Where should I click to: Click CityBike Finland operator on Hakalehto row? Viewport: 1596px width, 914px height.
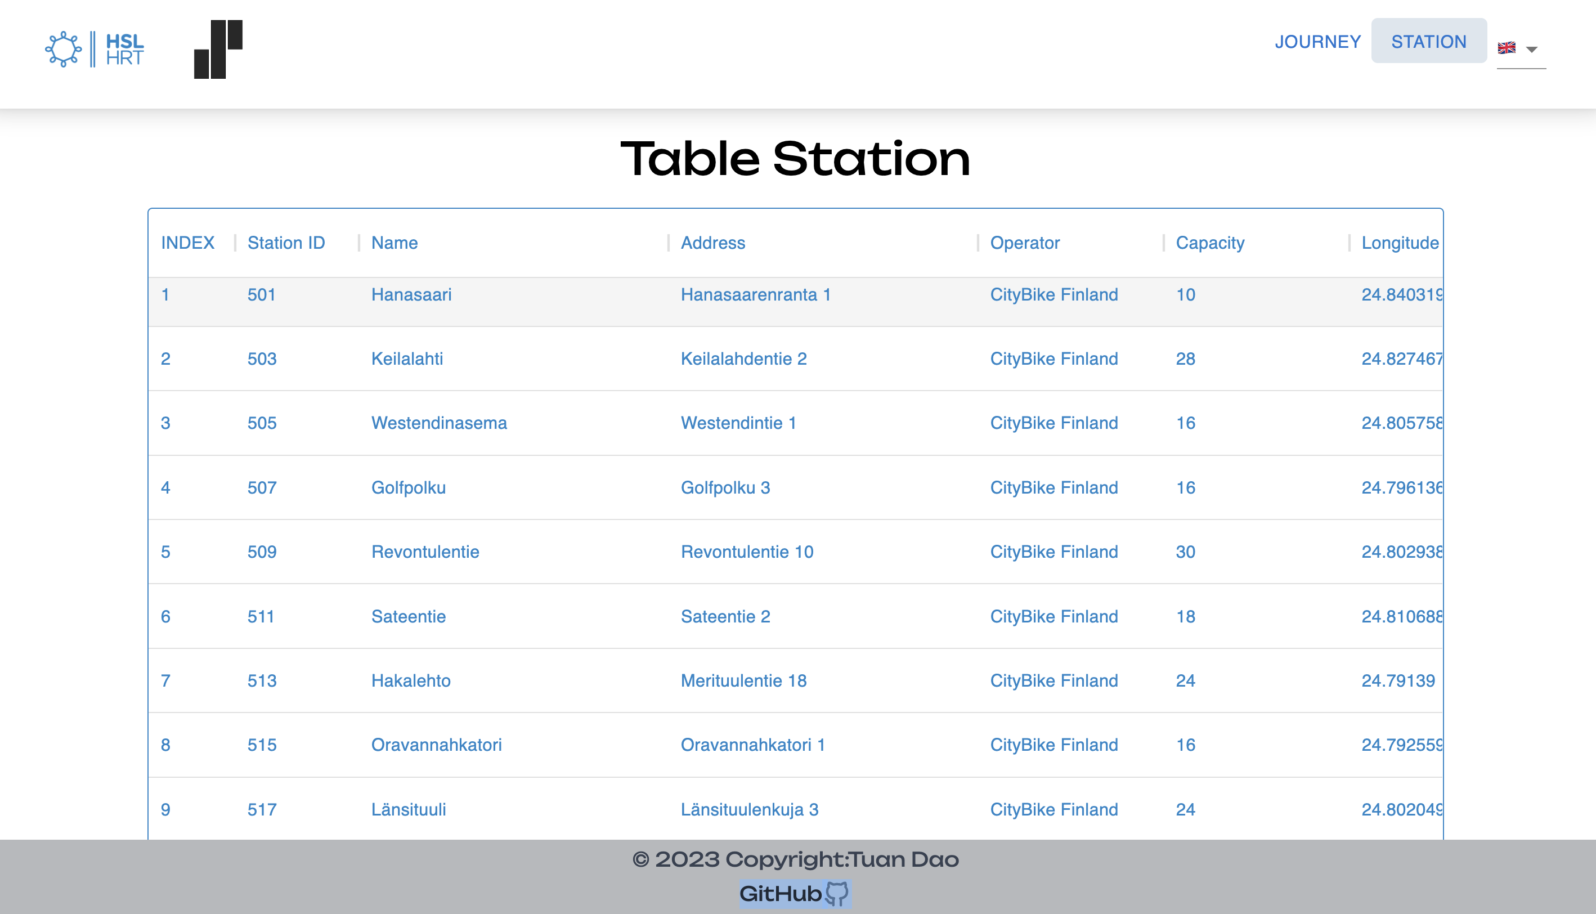click(1053, 680)
